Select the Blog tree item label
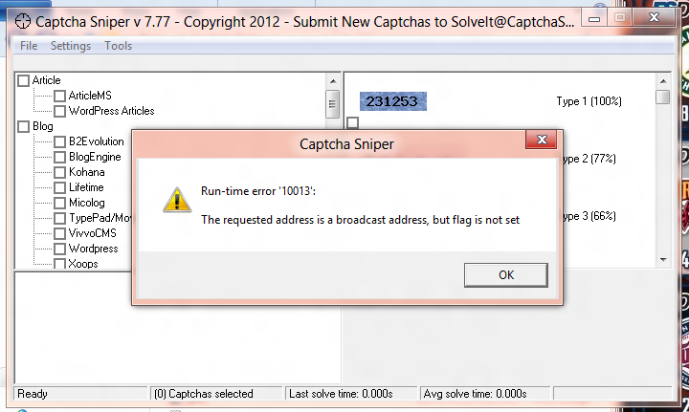The image size is (689, 412). [x=43, y=126]
